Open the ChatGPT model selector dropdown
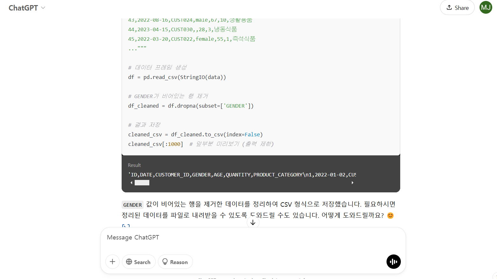This screenshot has height=279, width=497. click(x=27, y=8)
